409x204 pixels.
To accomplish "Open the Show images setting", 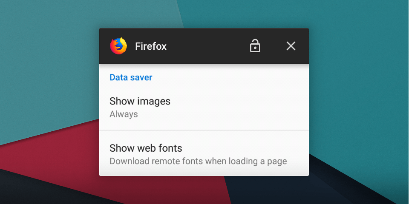I will [x=204, y=107].
